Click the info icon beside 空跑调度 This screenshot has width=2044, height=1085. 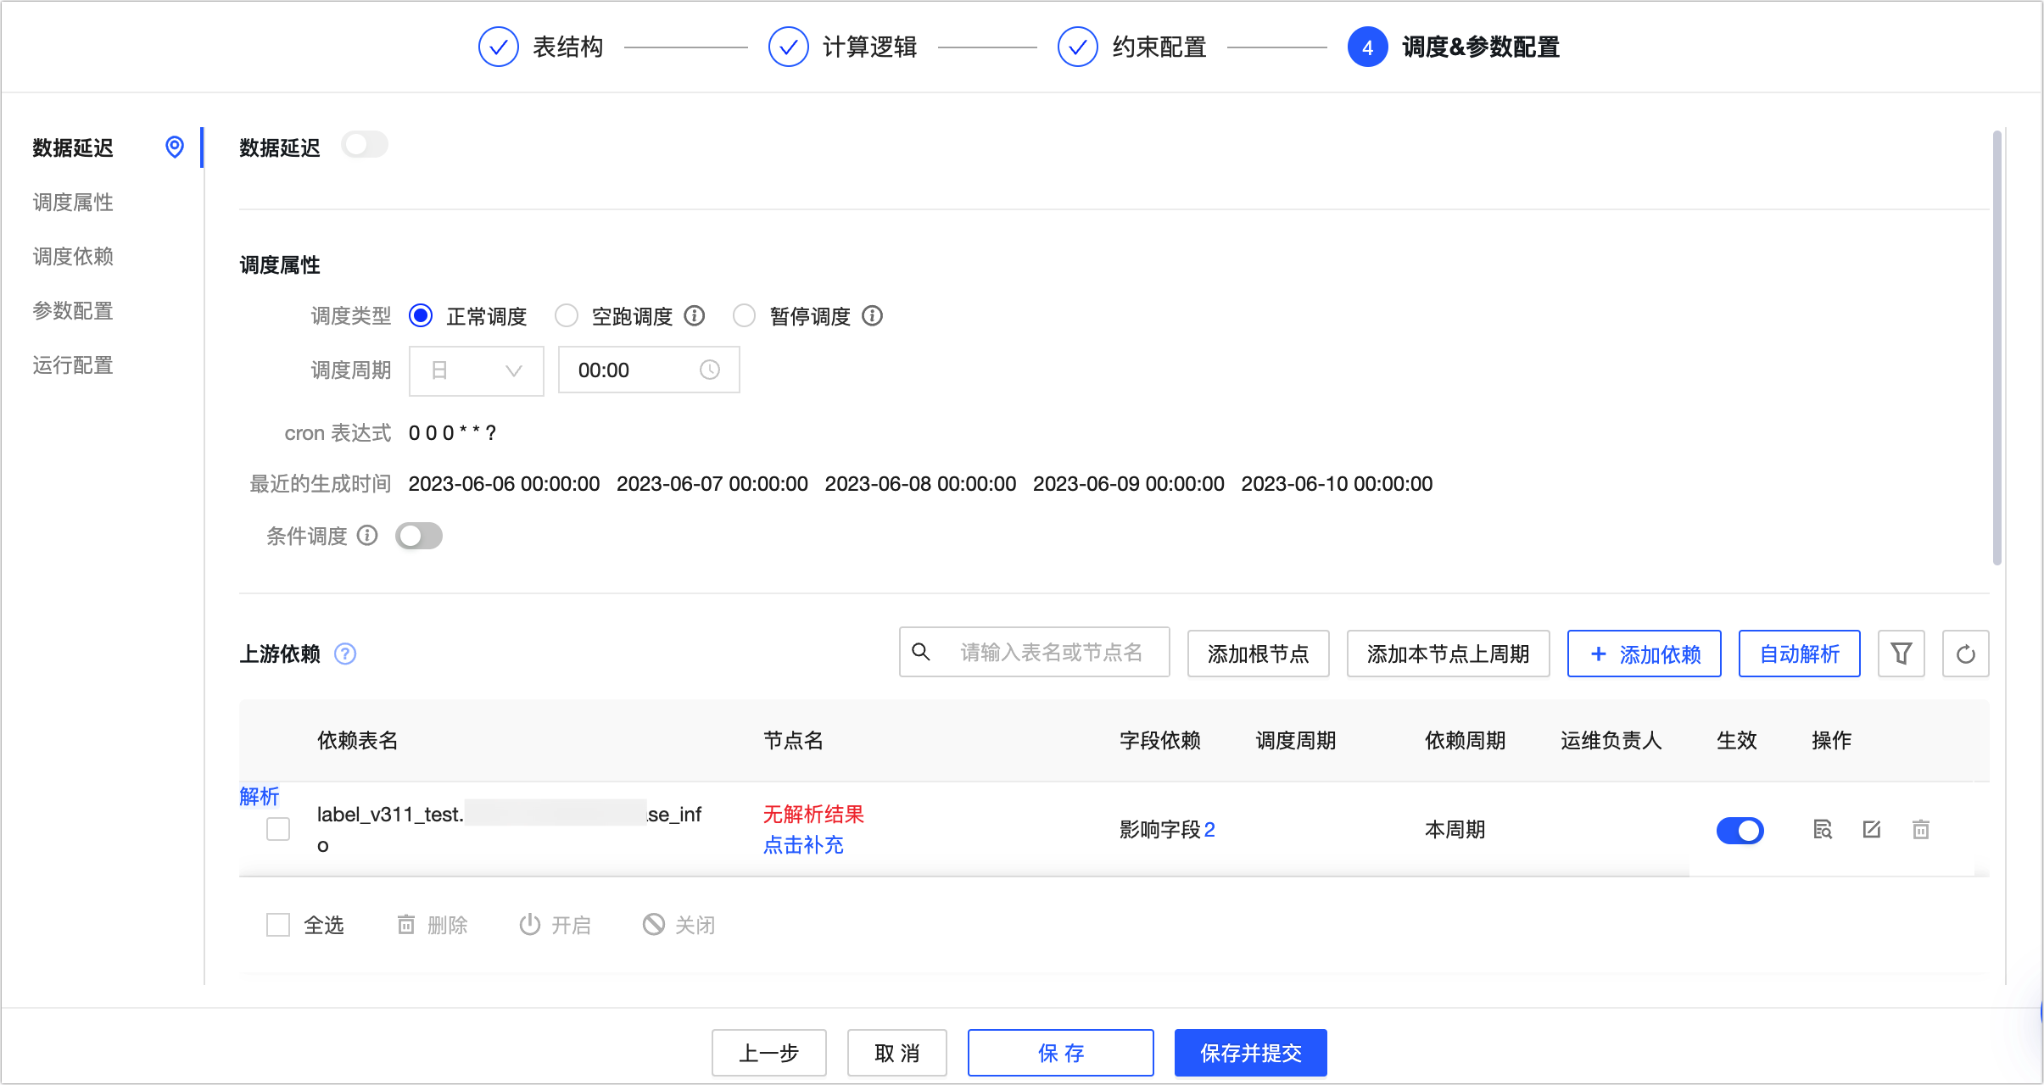(695, 316)
